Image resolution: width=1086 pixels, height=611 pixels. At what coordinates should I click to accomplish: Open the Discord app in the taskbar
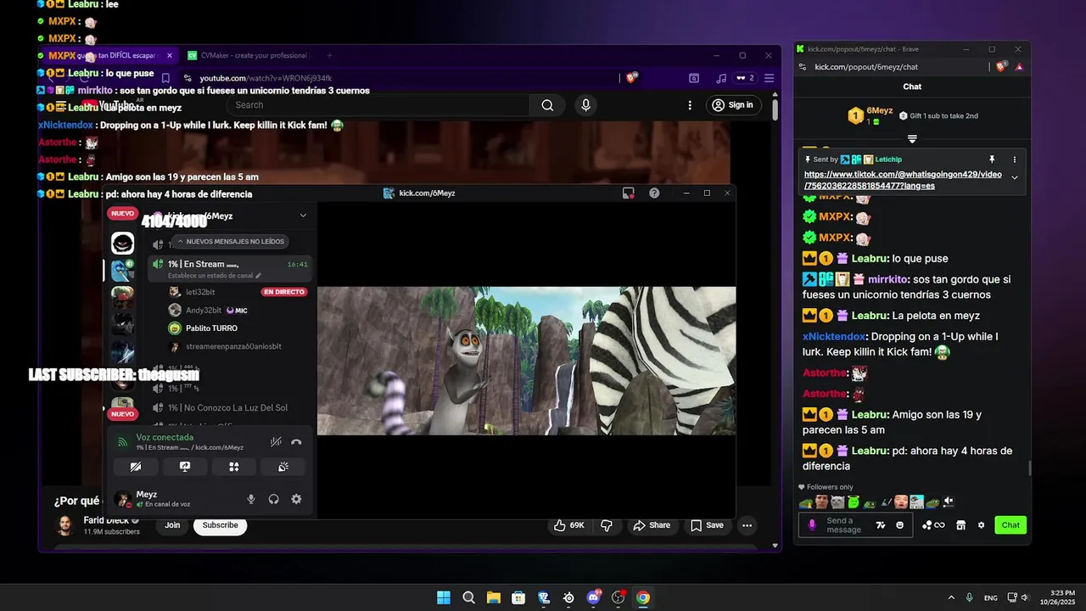coord(593,597)
